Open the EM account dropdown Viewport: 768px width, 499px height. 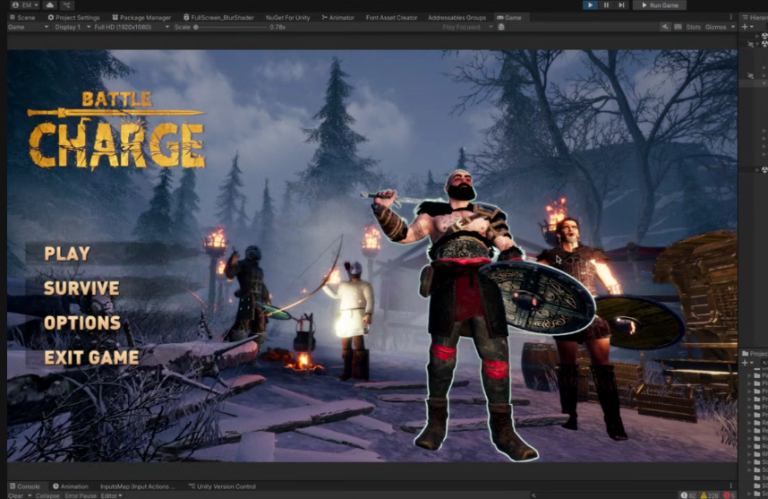[x=24, y=4]
